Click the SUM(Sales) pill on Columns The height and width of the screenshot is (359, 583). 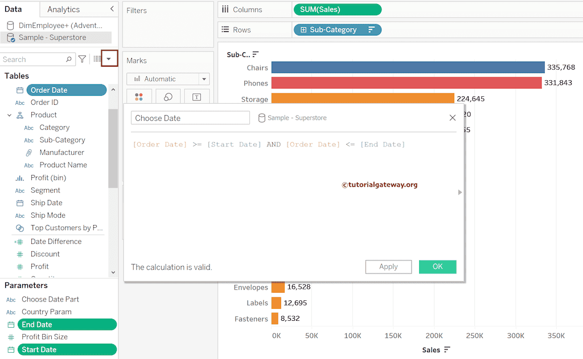pos(337,9)
